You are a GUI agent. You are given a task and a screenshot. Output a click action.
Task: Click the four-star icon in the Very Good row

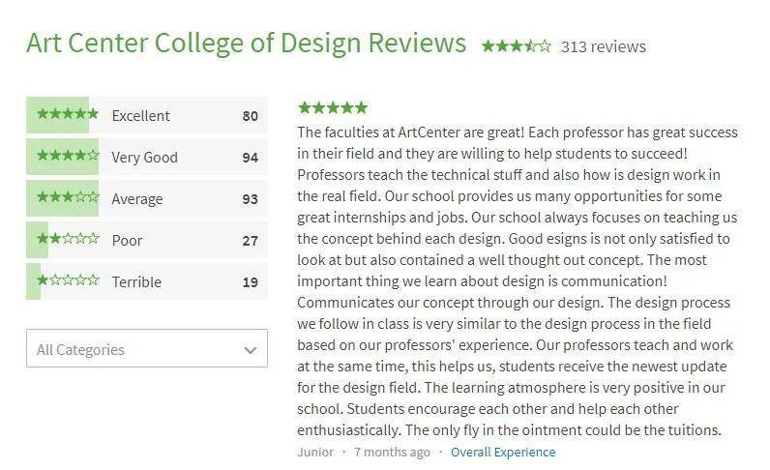[x=68, y=157]
